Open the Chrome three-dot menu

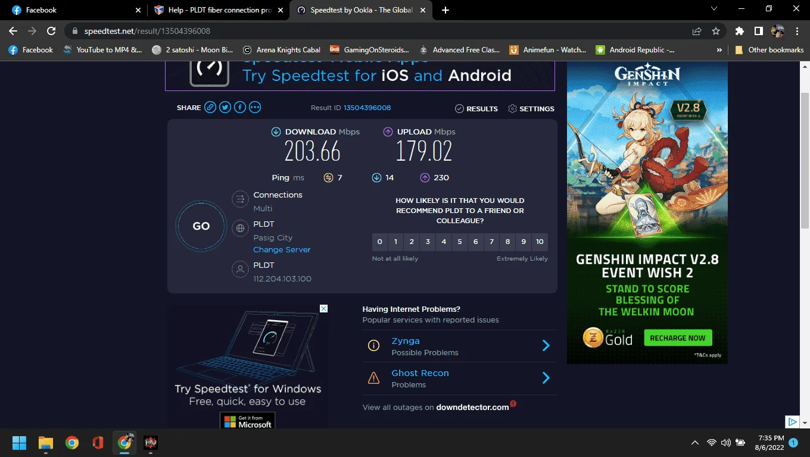pos(797,31)
